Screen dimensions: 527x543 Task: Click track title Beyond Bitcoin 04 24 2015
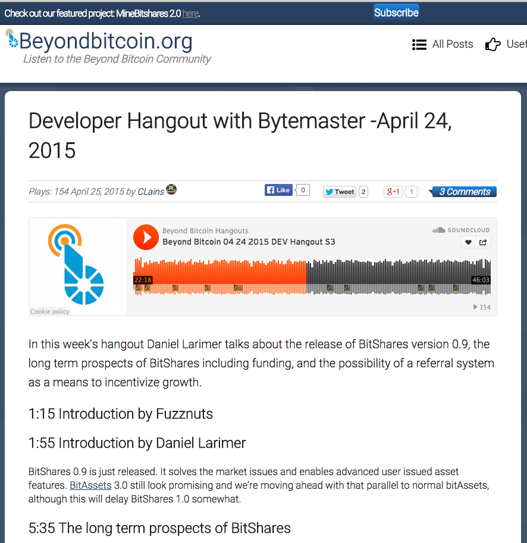(249, 242)
